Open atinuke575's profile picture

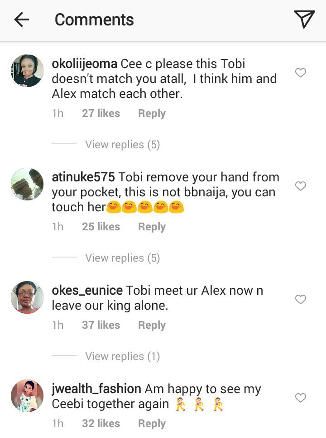click(27, 184)
